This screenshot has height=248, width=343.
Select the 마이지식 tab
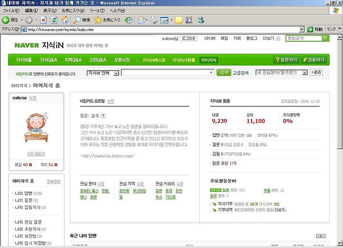click(209, 60)
